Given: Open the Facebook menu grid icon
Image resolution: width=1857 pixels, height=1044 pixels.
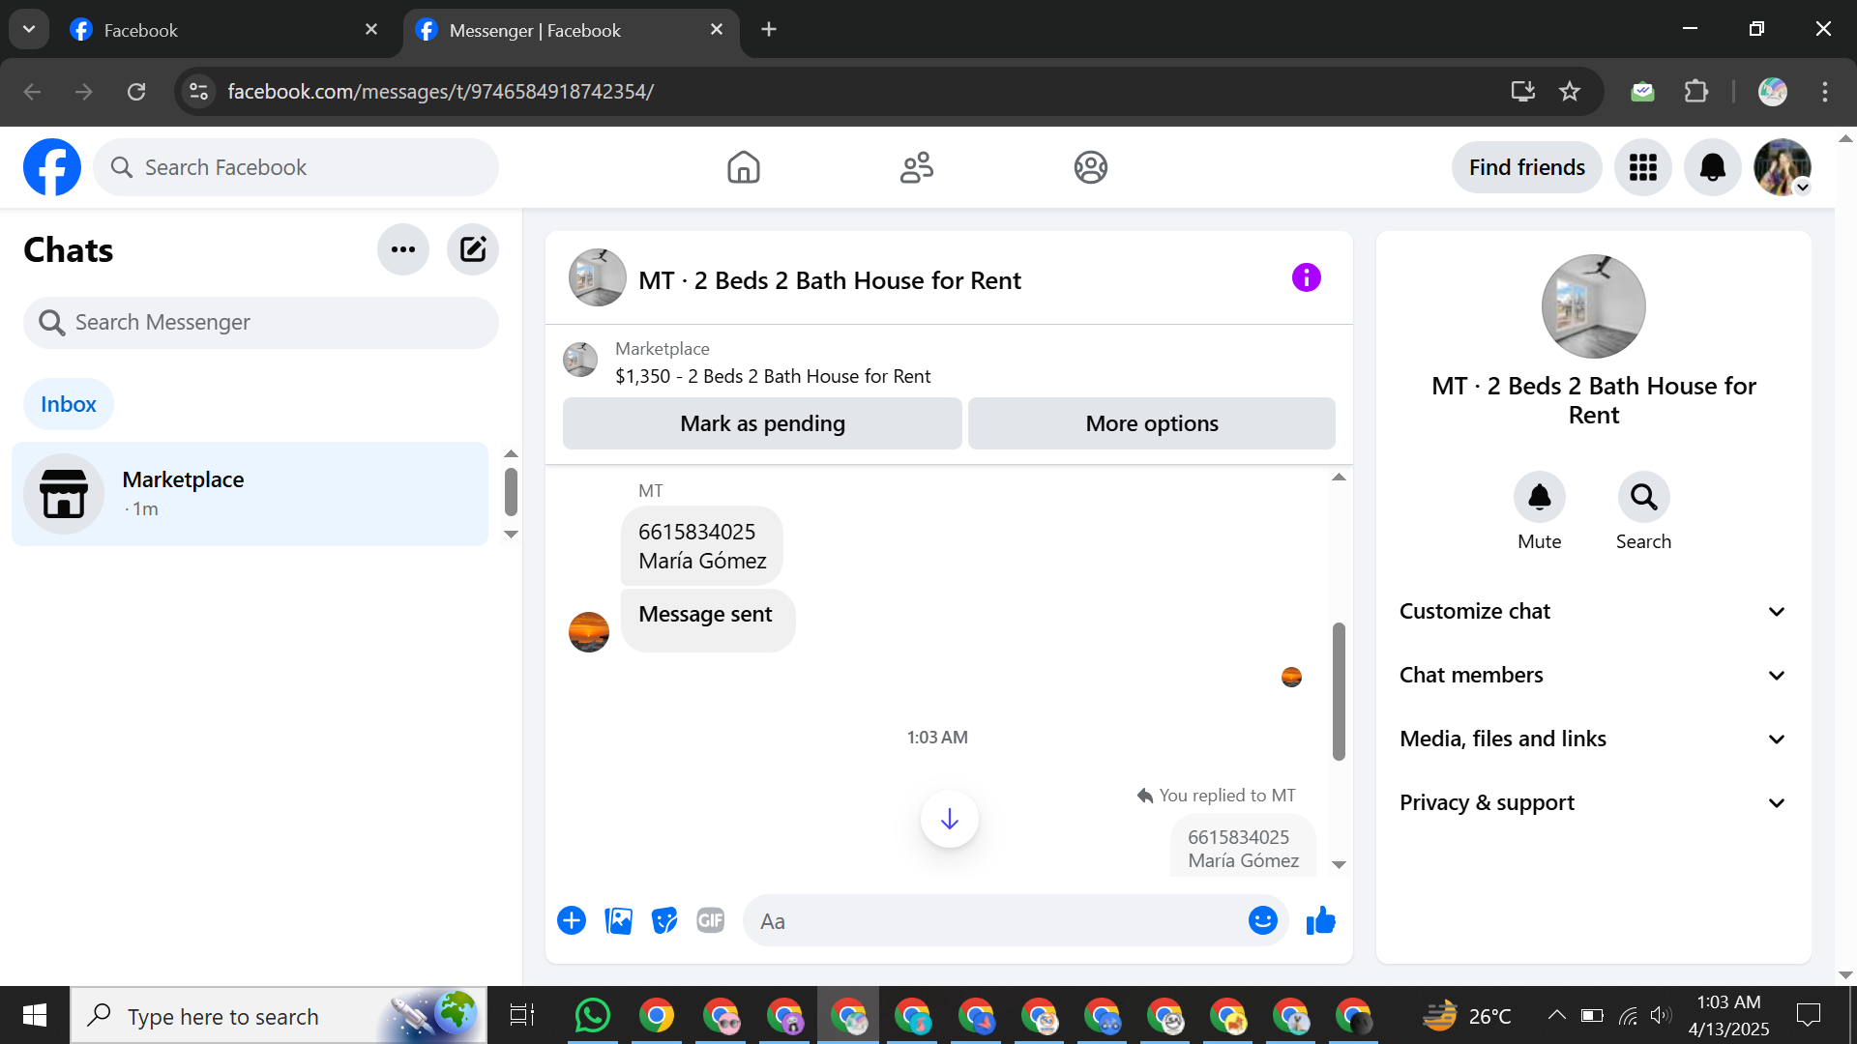Looking at the screenshot, I should (1643, 167).
